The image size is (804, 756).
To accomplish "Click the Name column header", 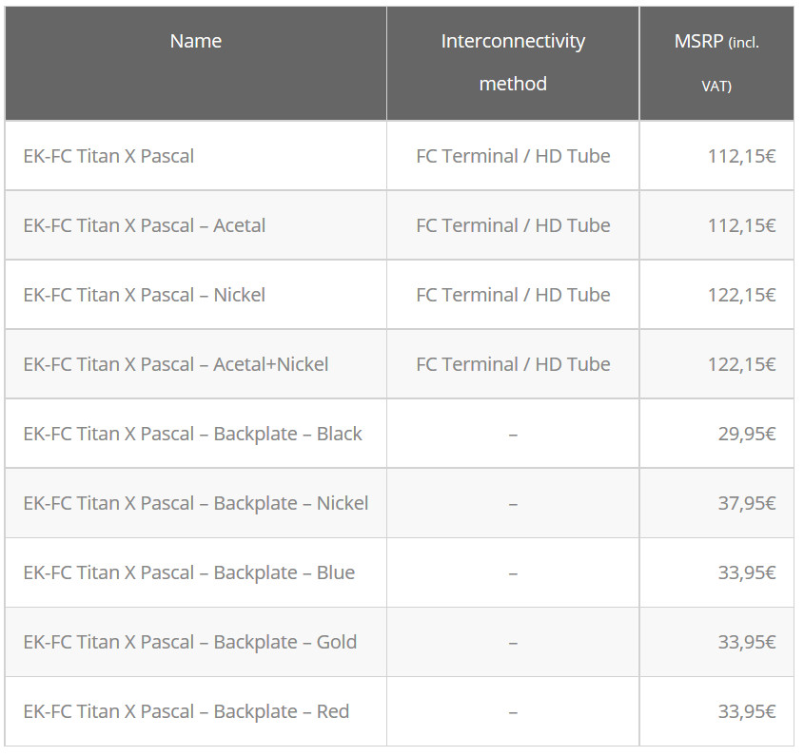I will coord(196,41).
